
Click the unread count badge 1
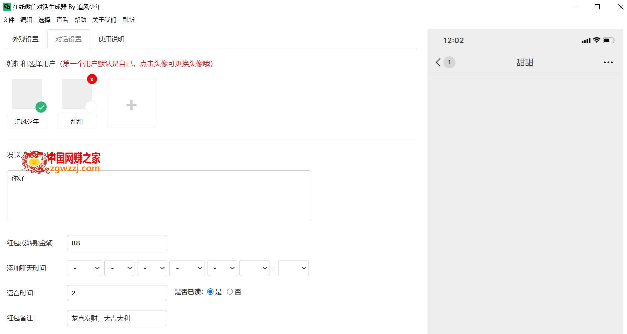pyautogui.click(x=449, y=62)
